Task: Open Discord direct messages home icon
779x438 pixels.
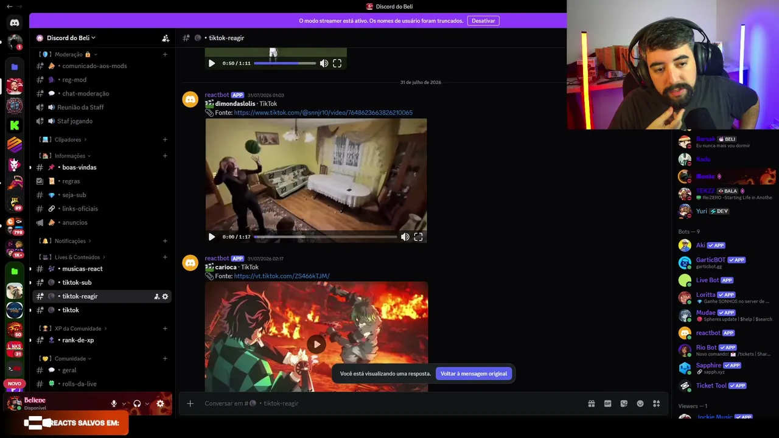Action: [15, 23]
